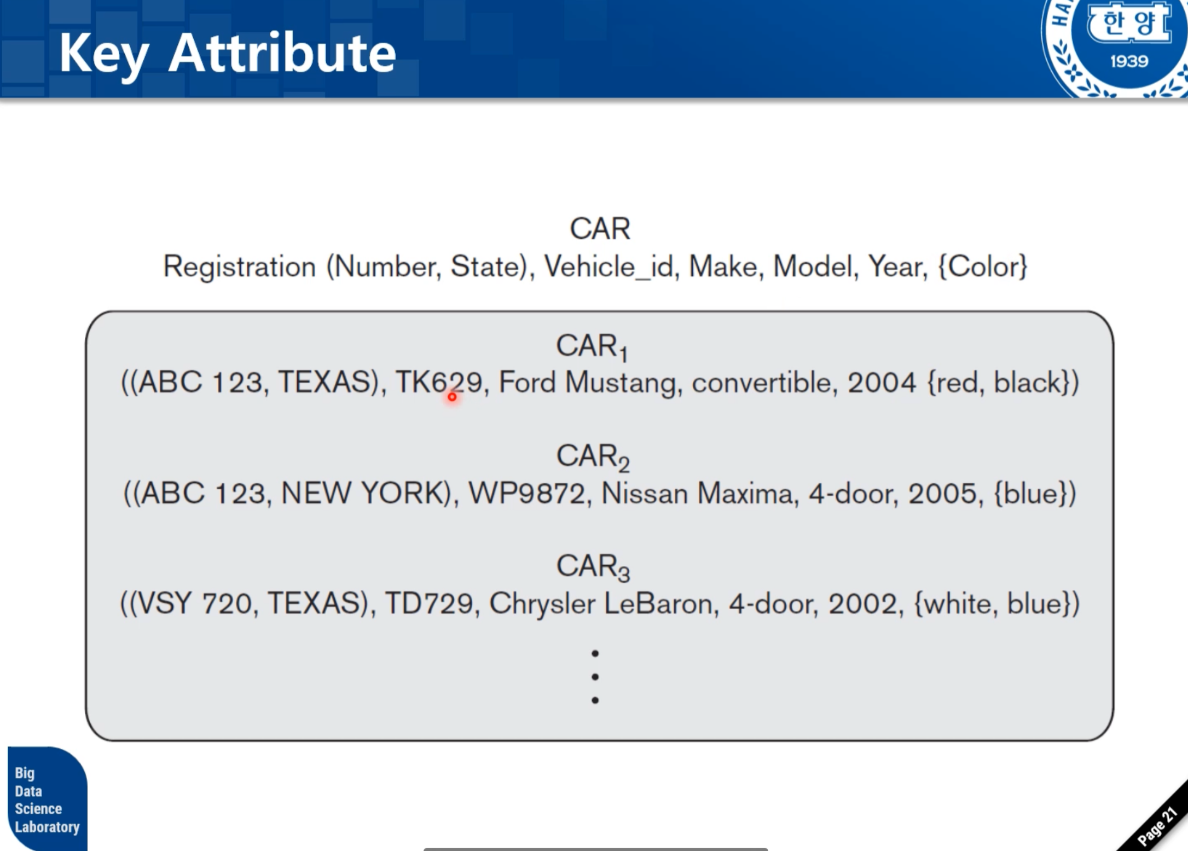Click the Key Attribute slide title
This screenshot has height=851, width=1188.
pyautogui.click(x=227, y=53)
